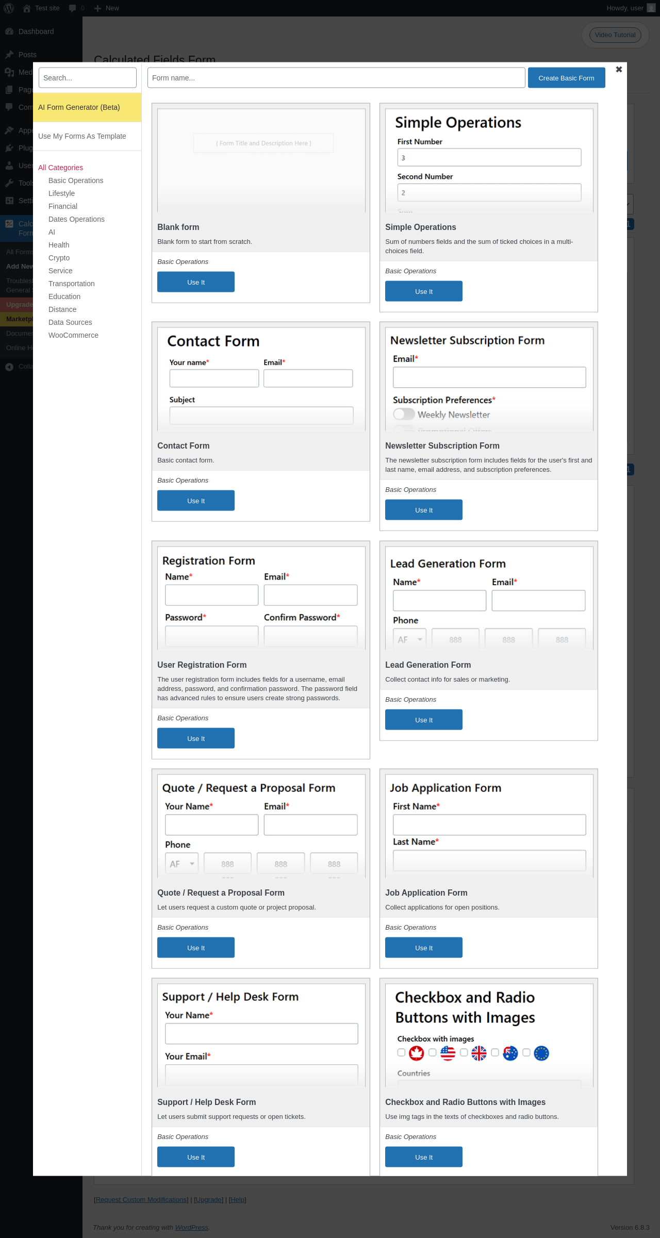Click the Simple Operations preview thumbnail
This screenshot has height=1238, width=660.
pyautogui.click(x=489, y=160)
